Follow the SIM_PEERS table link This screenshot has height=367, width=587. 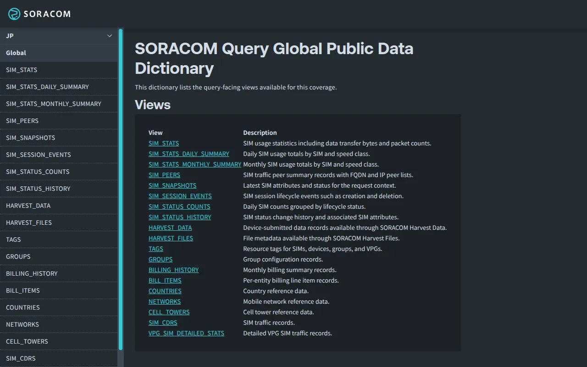click(164, 175)
